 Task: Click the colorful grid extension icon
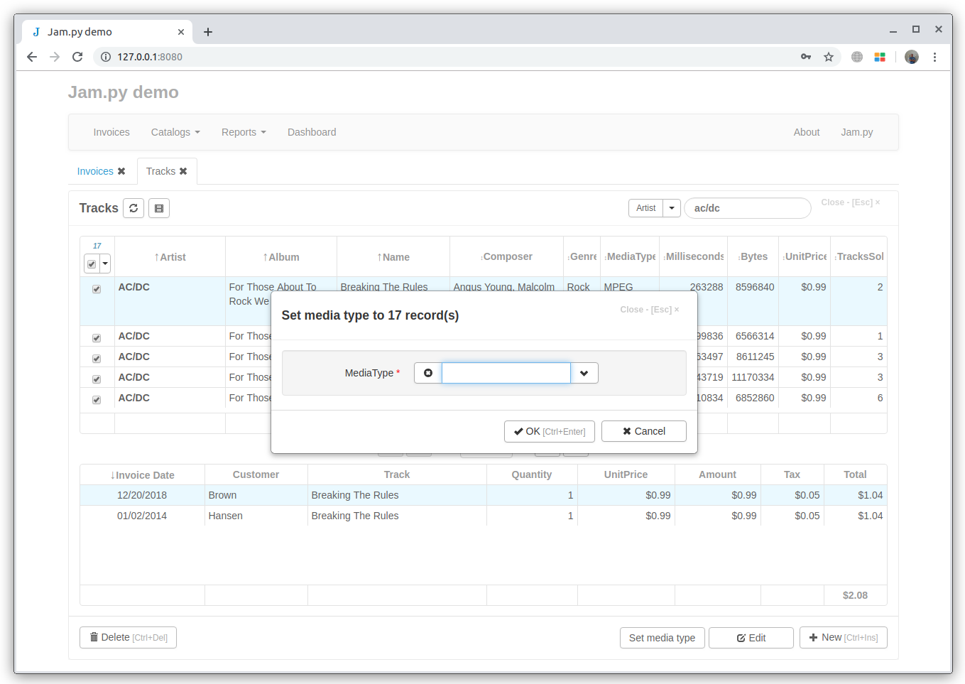pos(880,57)
